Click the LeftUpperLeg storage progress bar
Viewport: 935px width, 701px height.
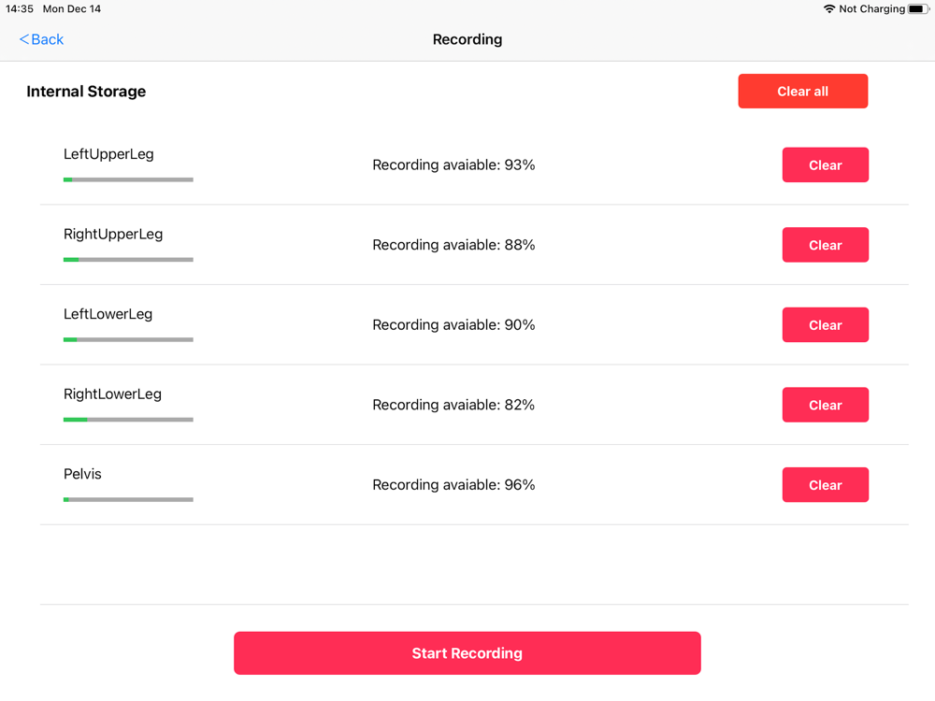coord(128,179)
